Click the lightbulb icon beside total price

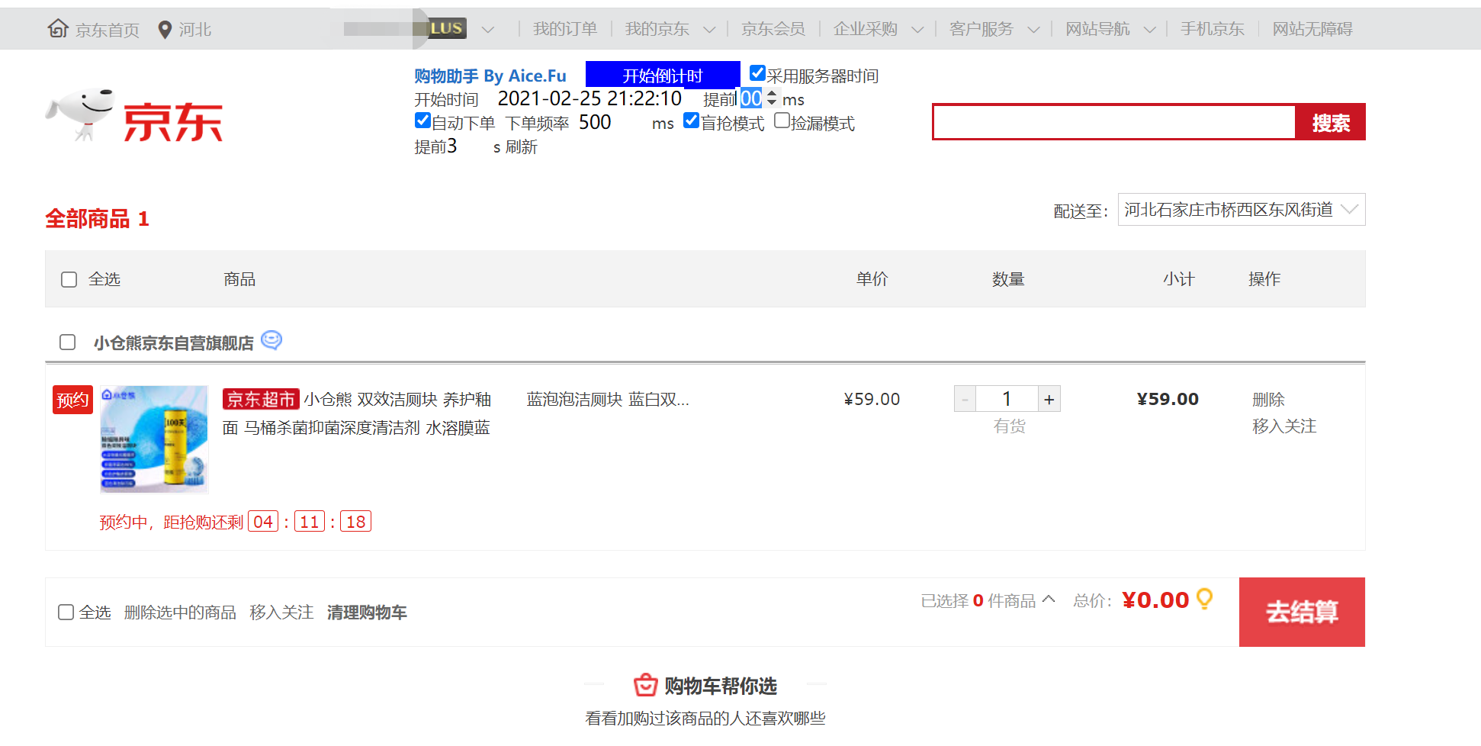pyautogui.click(x=1205, y=599)
